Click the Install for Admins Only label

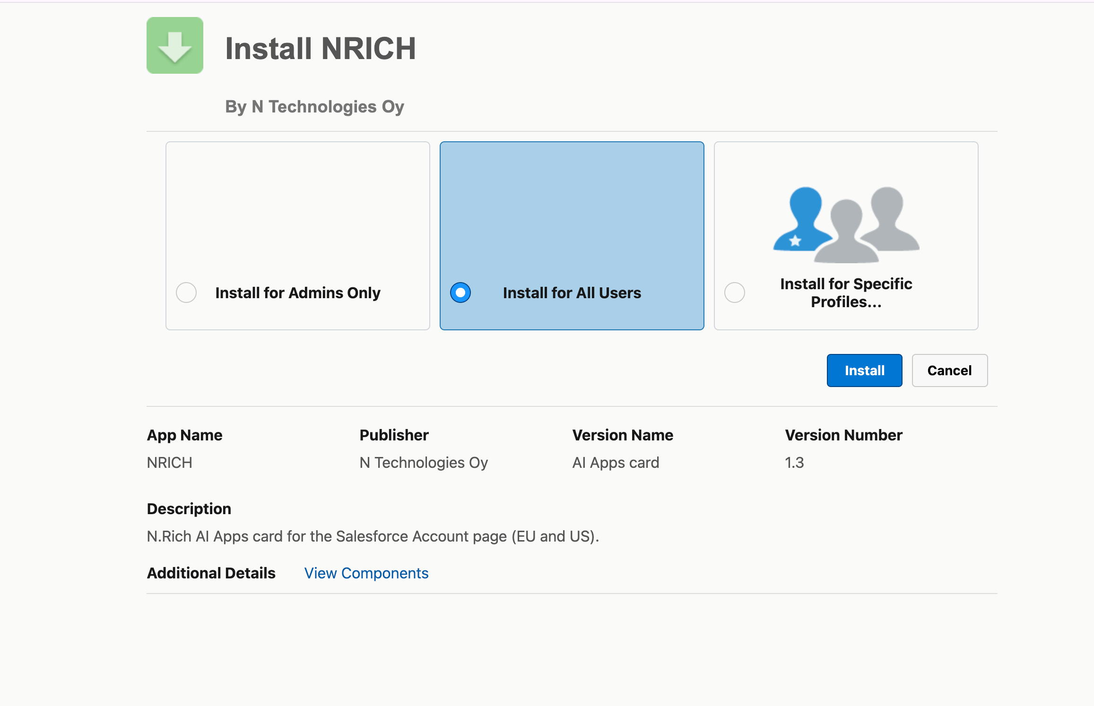[x=298, y=293]
